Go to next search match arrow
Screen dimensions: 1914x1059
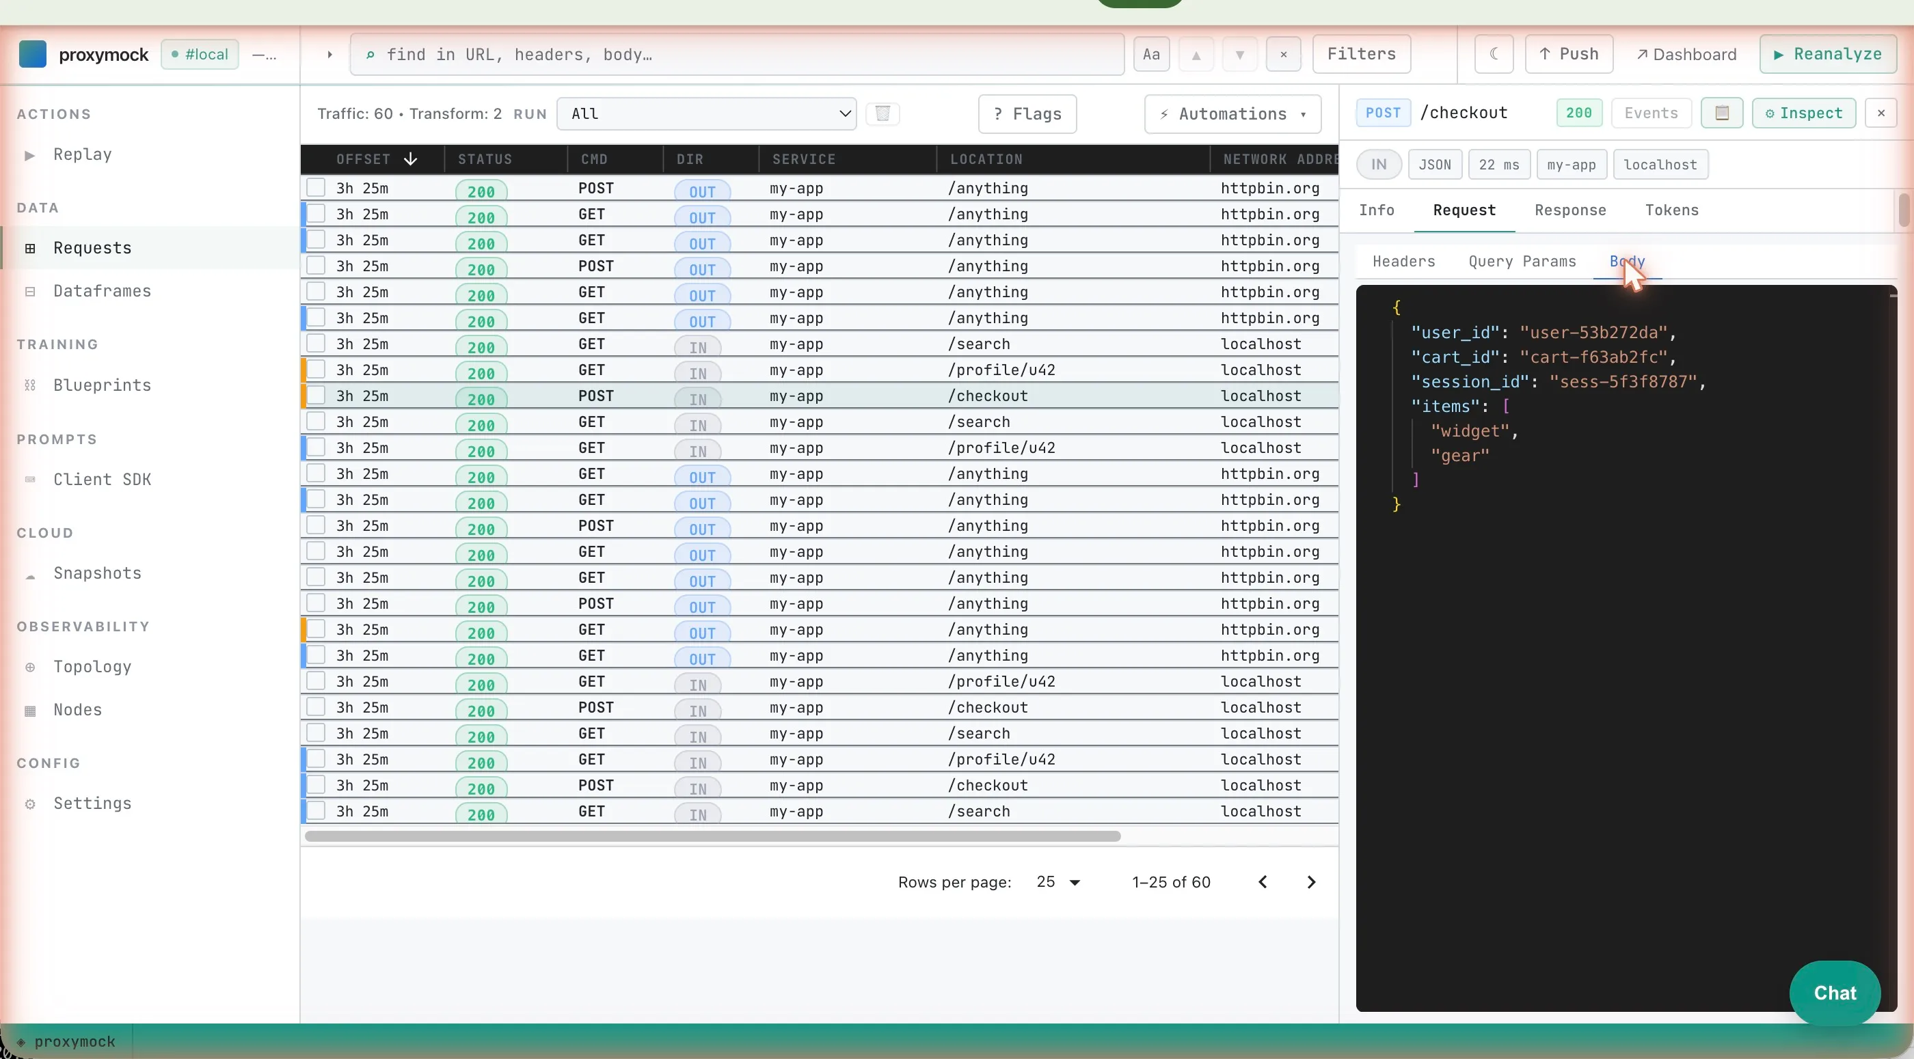1239,54
